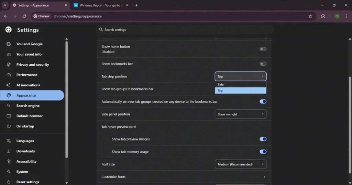Screen dimensions: 352x185
Task: Click the Search settings input field
Action: click(186, 30)
